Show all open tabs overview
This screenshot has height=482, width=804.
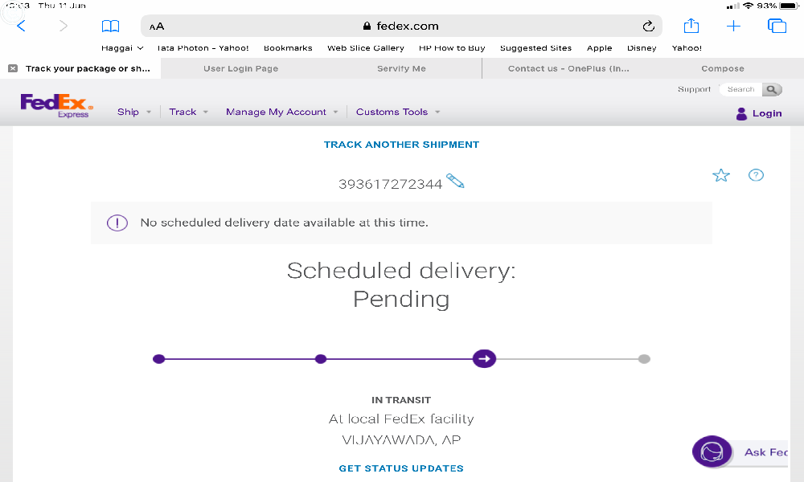(x=777, y=27)
